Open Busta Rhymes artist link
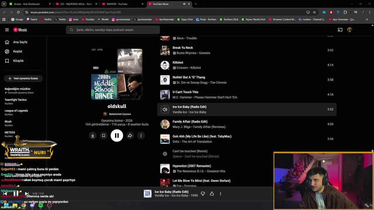Screen dimensions: 374x210 click(x=186, y=53)
